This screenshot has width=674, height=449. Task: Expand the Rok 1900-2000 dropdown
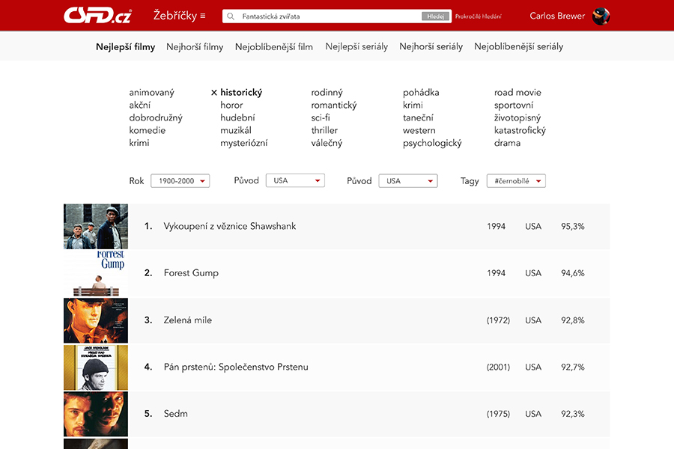pos(180,181)
